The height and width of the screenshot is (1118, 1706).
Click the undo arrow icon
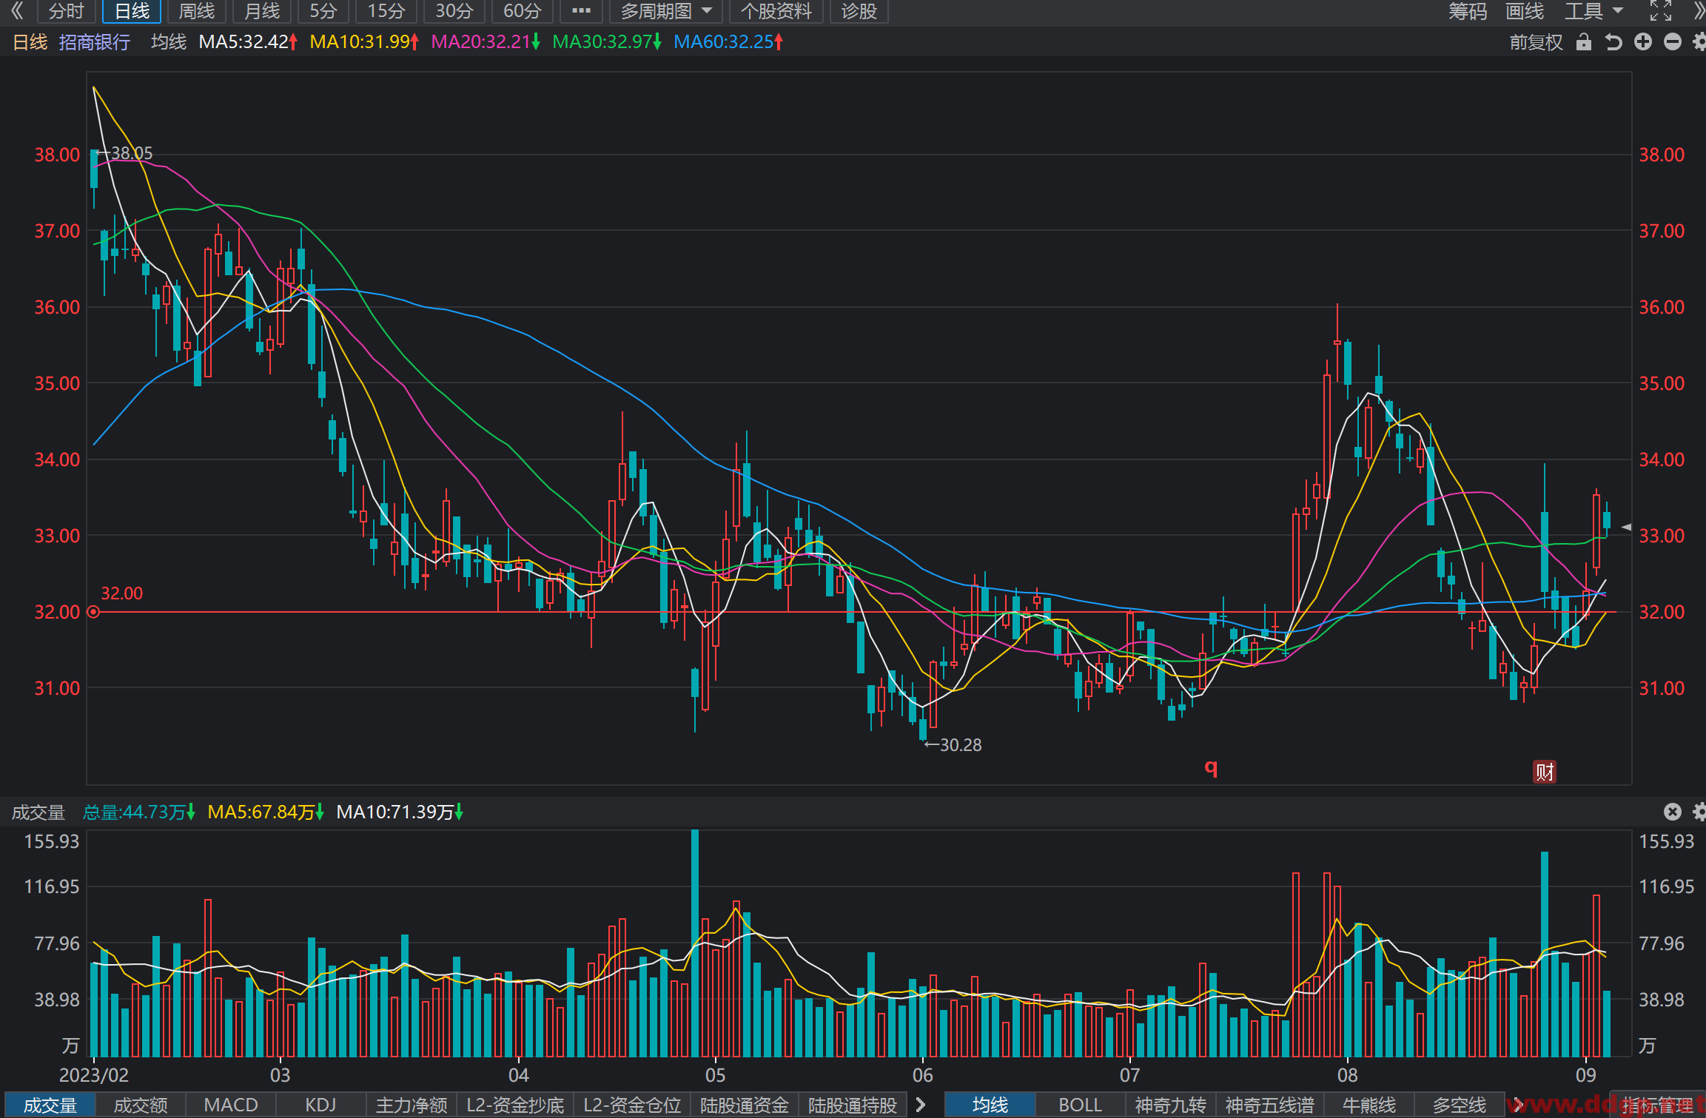(1613, 42)
